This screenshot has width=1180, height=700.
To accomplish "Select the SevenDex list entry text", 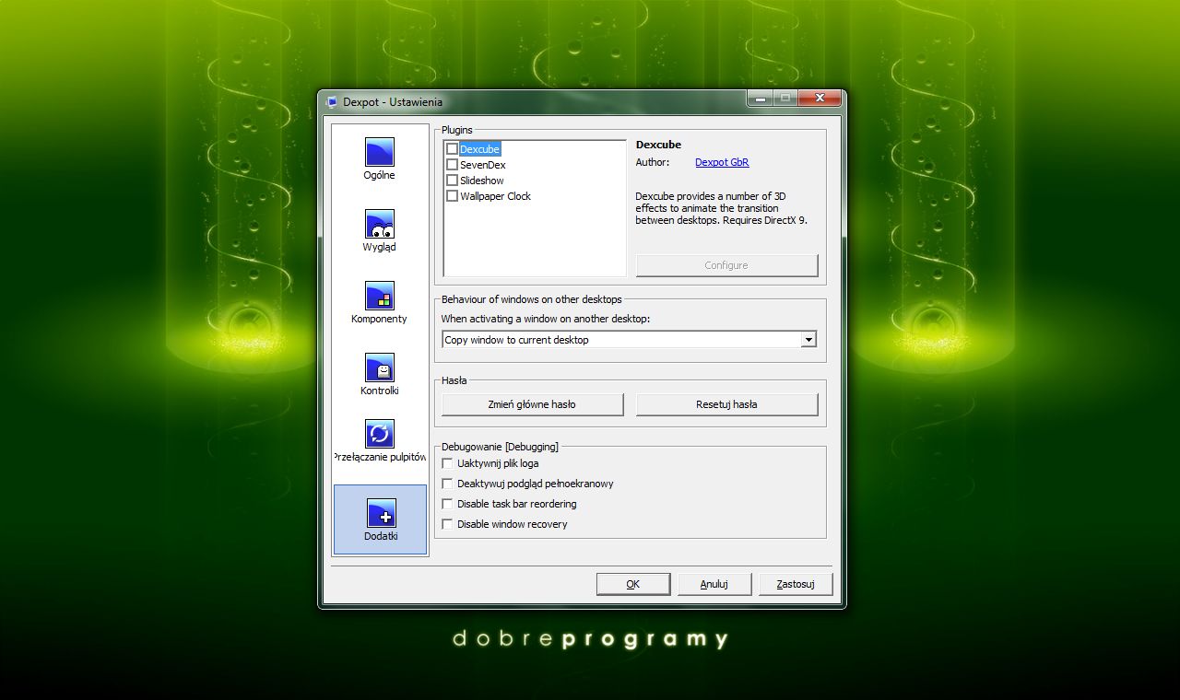I will click(482, 165).
